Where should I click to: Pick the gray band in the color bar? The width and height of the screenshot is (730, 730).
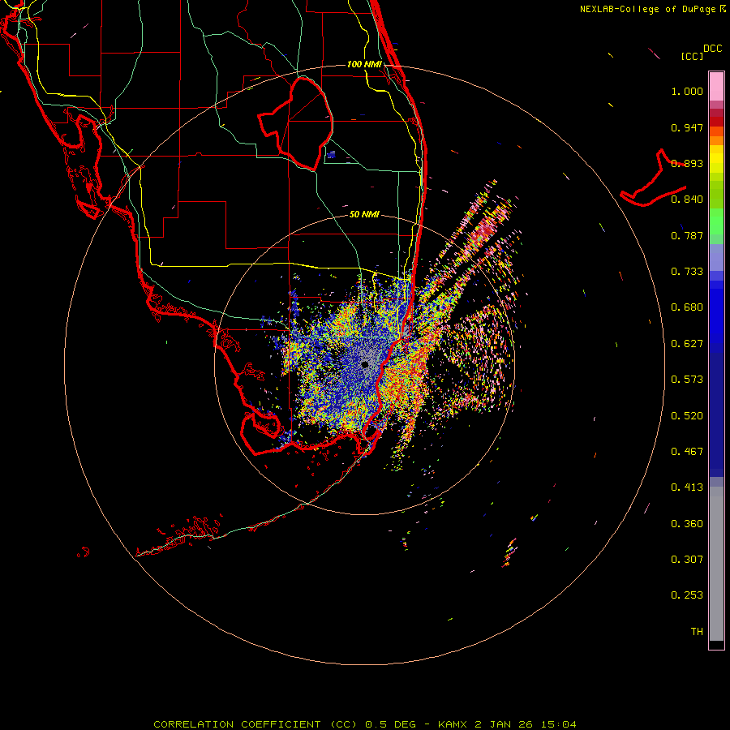tap(716, 564)
